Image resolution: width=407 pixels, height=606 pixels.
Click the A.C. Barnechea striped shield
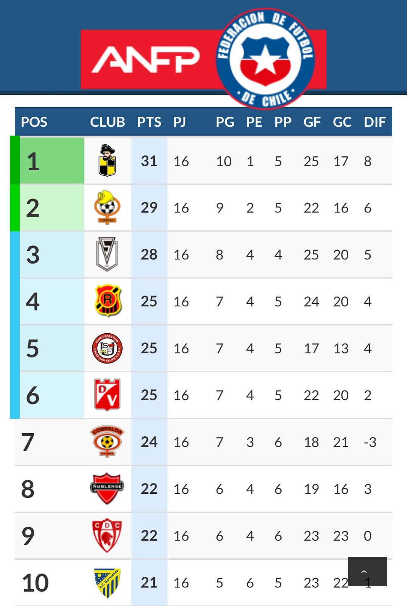coord(107,583)
